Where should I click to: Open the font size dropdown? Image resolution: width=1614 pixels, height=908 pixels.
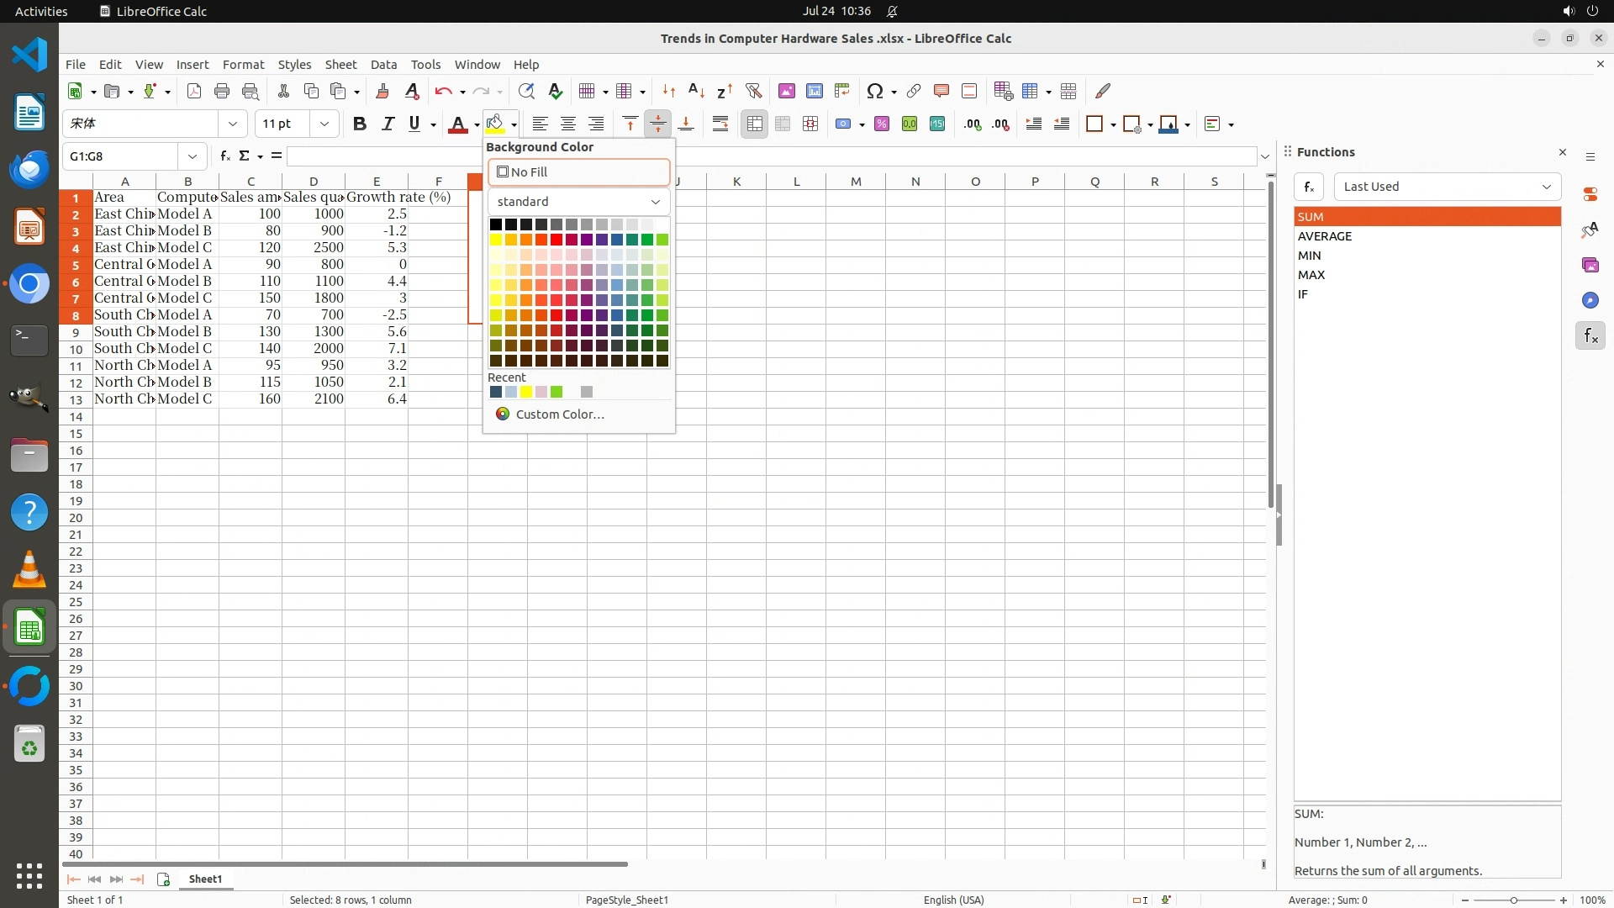(x=324, y=124)
